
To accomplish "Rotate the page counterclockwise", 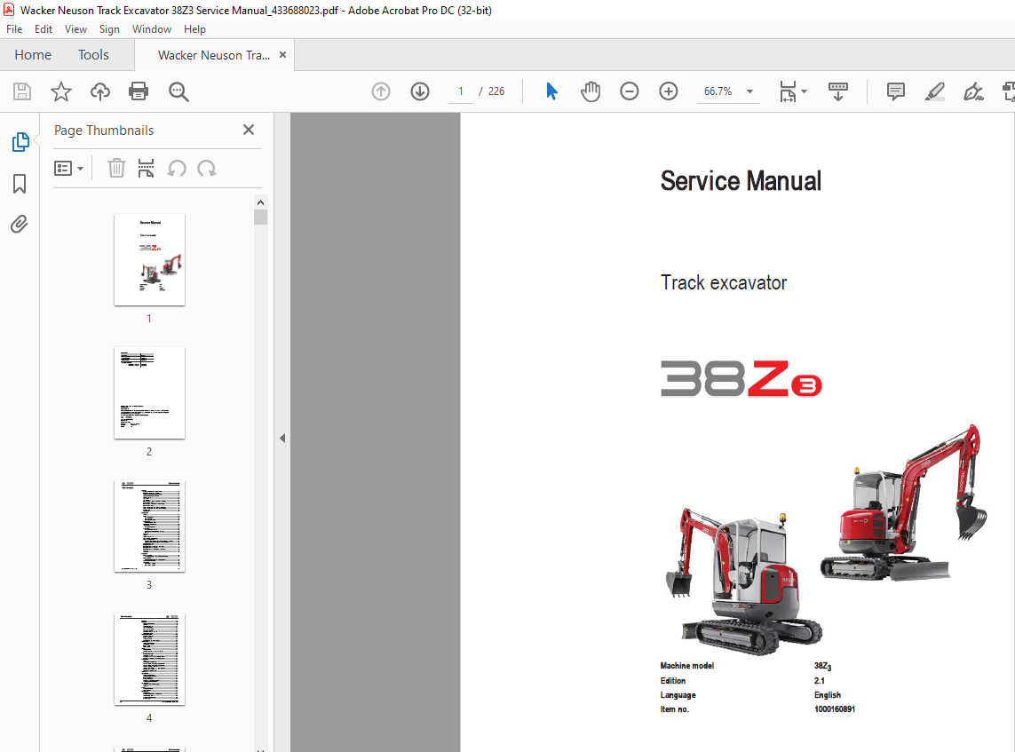I will [177, 169].
